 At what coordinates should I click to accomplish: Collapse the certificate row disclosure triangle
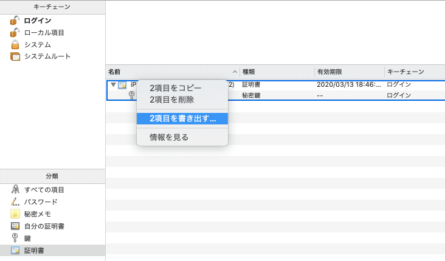coord(113,85)
